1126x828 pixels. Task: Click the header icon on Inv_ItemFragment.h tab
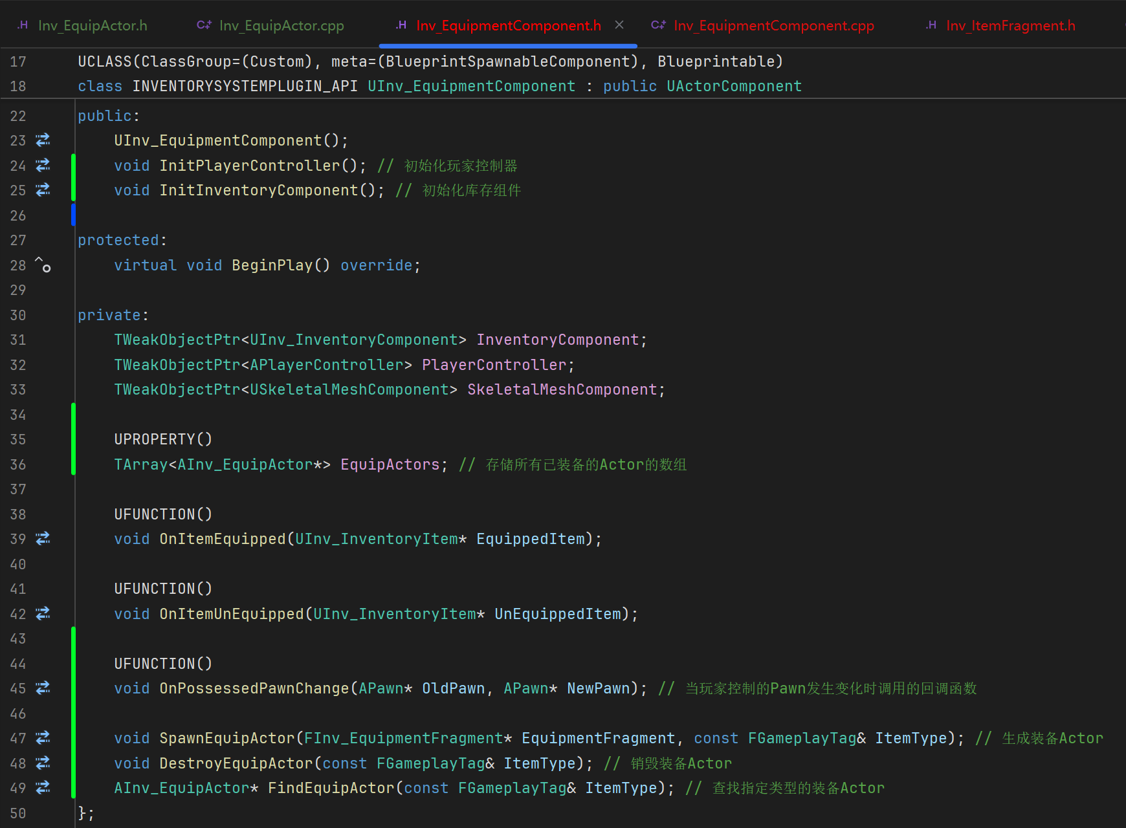tap(931, 25)
